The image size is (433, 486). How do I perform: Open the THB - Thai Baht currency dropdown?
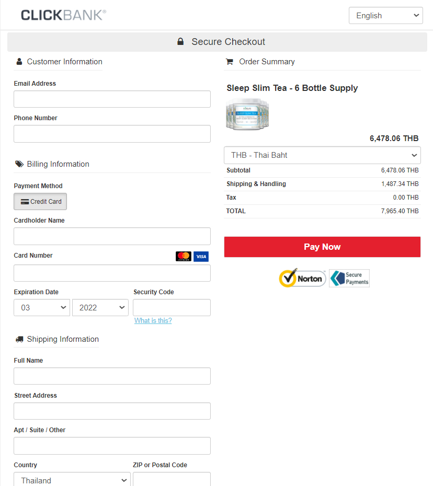(x=322, y=155)
